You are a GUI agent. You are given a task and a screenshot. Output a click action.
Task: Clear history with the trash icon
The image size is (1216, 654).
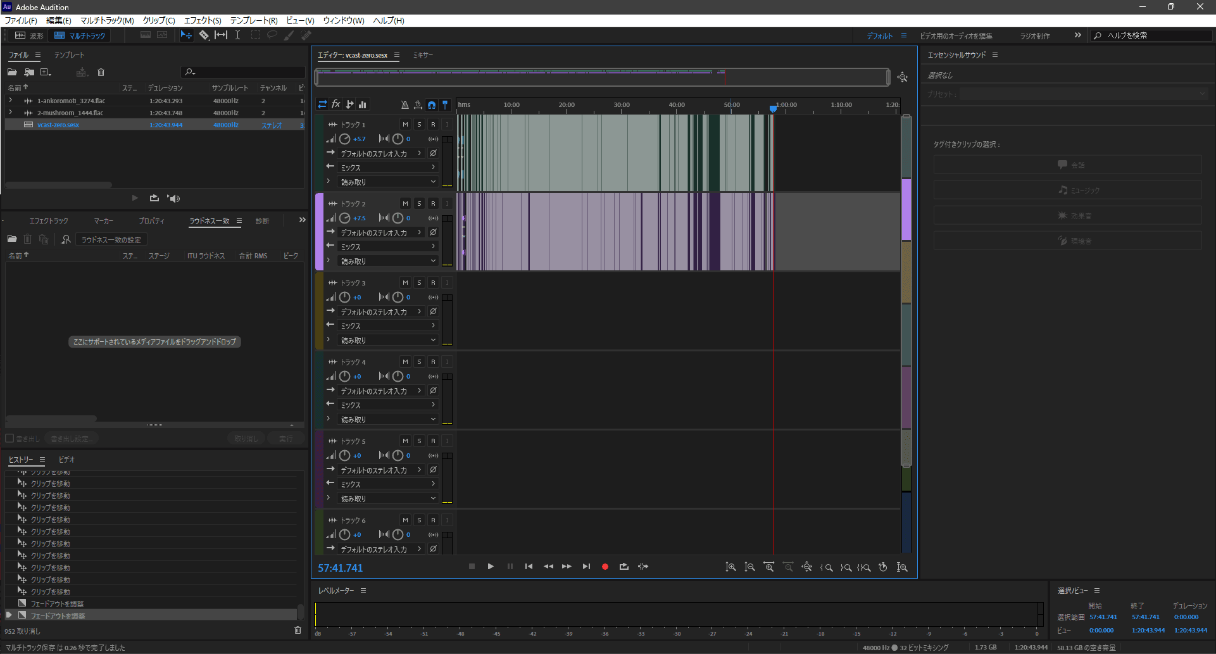pos(298,630)
